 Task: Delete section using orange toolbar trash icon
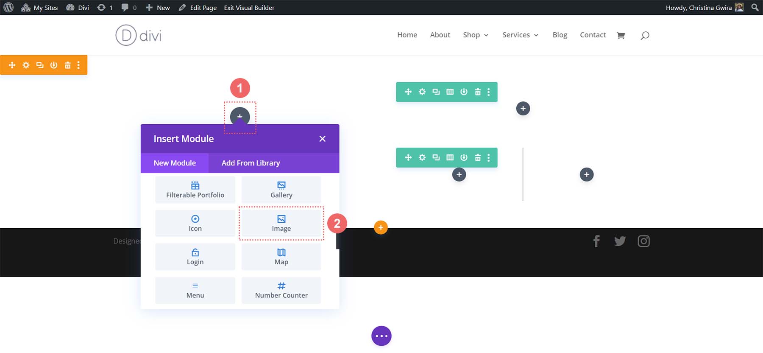coord(67,65)
